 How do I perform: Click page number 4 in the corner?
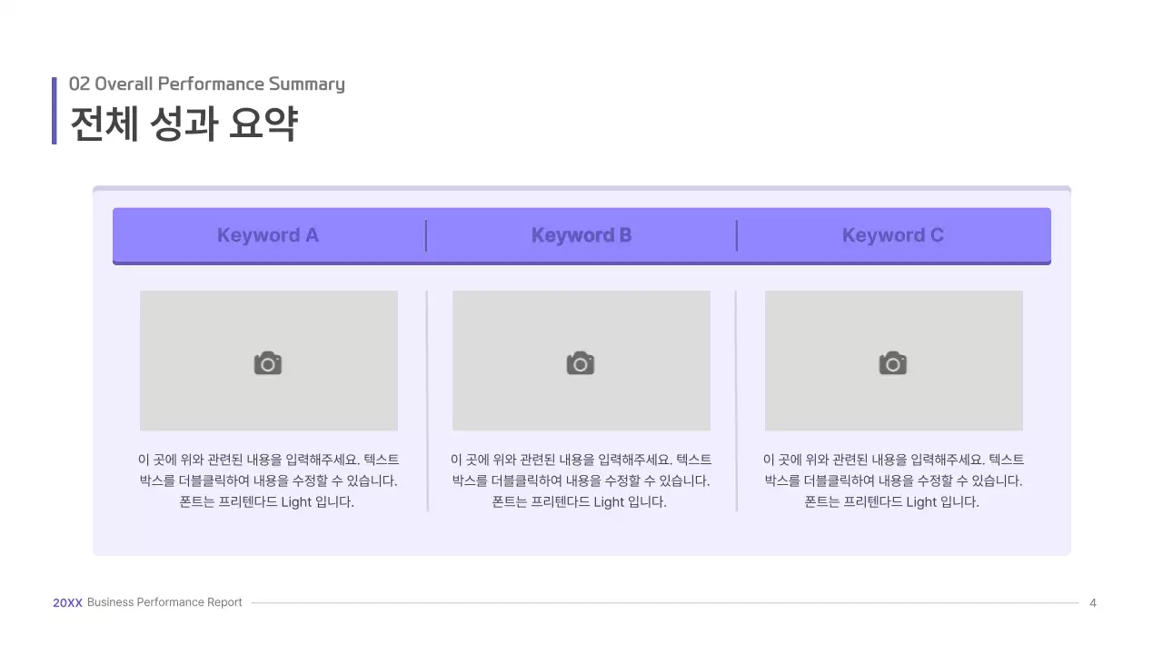(1092, 602)
